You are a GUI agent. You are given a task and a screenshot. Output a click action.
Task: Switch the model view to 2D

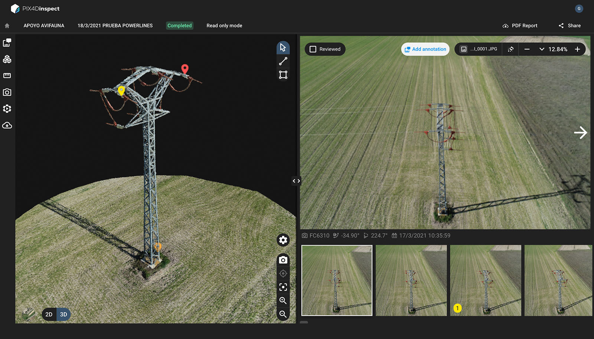(48, 314)
